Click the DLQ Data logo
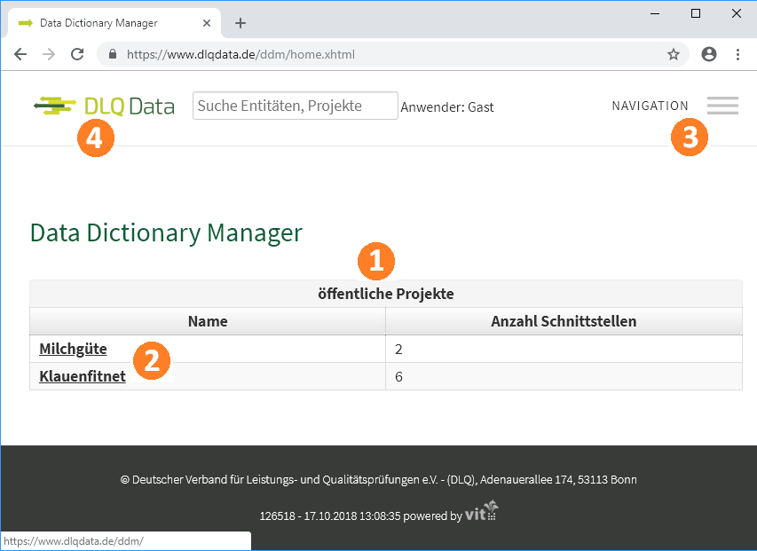Screen dimensions: 757x551 (104, 106)
